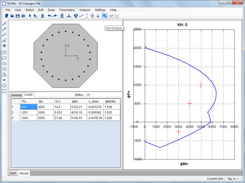The image size is (245, 183).
Task: Click the New file toolbar icon
Action: coord(6,16)
